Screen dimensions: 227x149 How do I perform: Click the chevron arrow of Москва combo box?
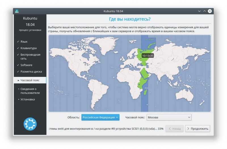coord(189,117)
